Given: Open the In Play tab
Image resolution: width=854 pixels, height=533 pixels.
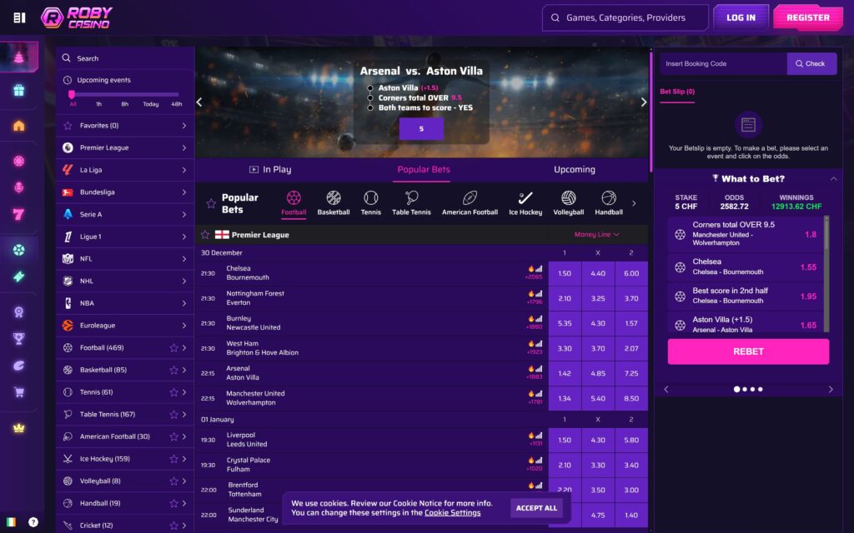Looking at the screenshot, I should coord(275,169).
